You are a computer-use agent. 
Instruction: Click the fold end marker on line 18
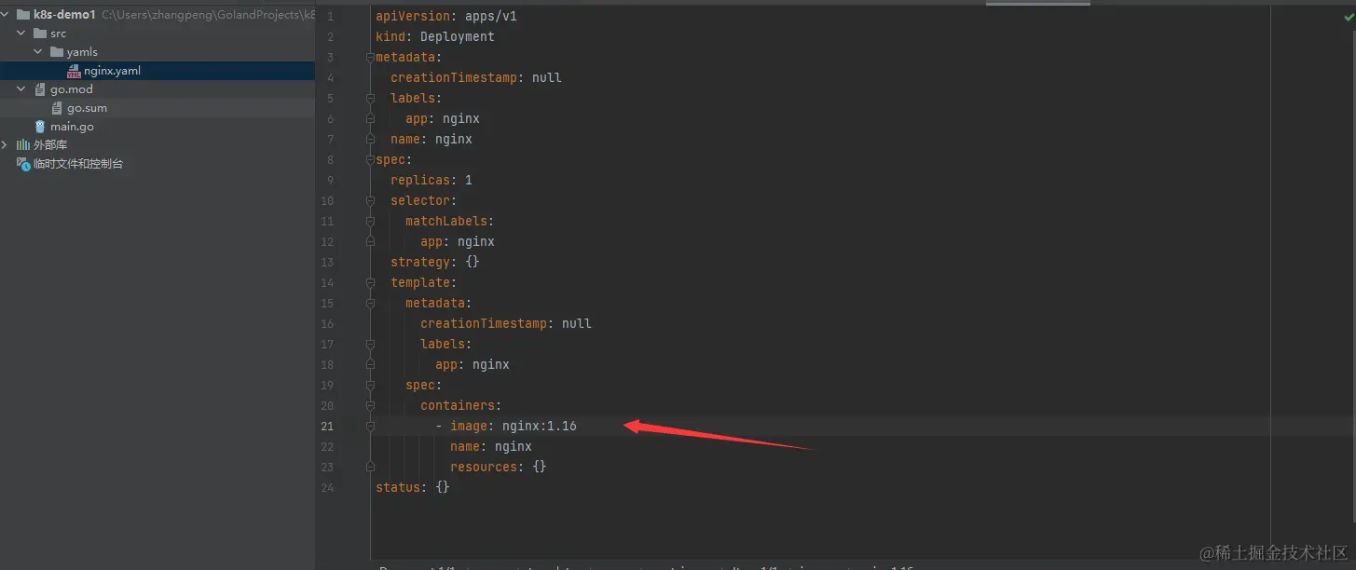pyautogui.click(x=370, y=365)
